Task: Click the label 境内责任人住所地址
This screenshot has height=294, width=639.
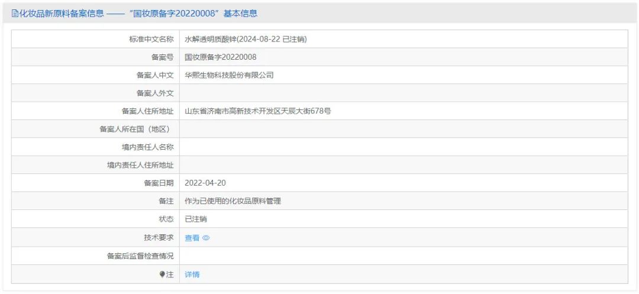Action: click(140, 165)
